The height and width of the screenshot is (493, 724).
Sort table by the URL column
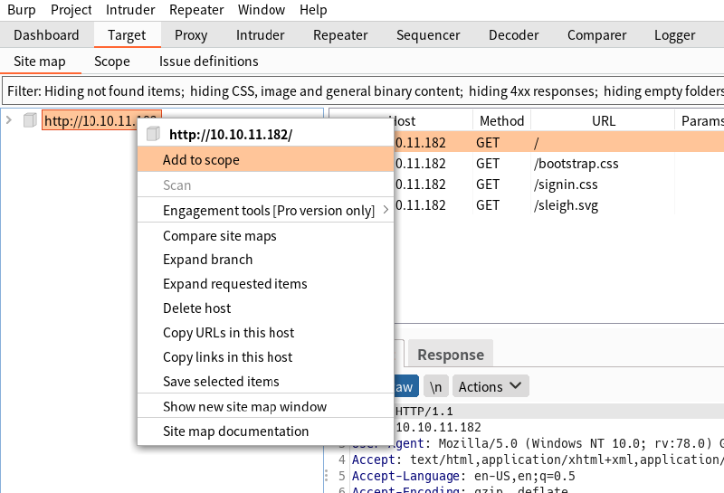point(603,121)
